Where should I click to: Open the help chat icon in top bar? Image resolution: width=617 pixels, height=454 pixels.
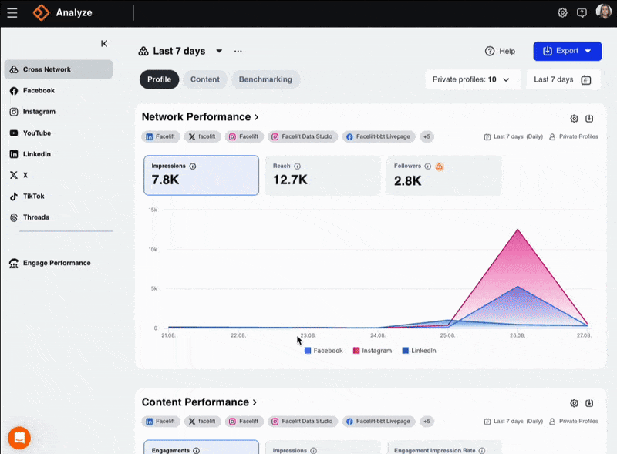[582, 12]
